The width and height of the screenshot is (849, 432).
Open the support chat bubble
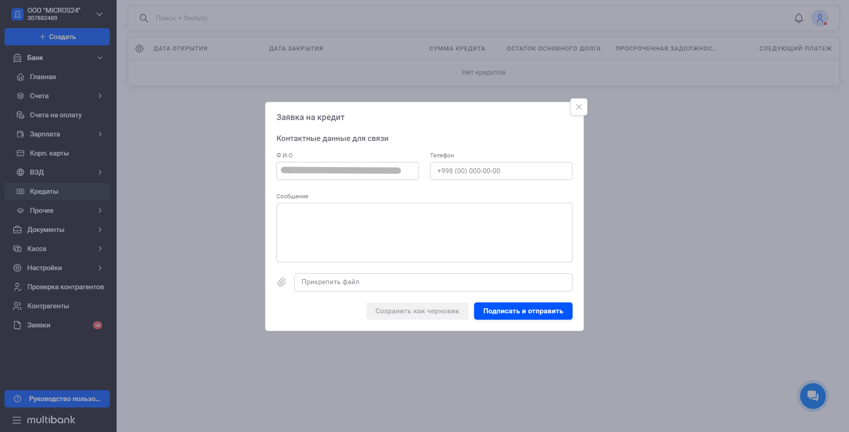click(x=813, y=396)
